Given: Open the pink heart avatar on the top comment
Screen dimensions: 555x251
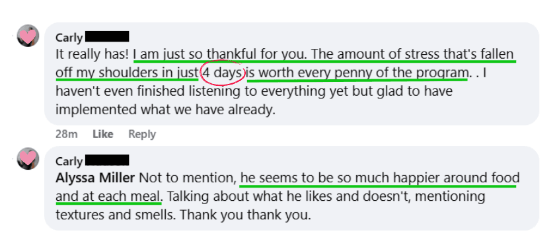Looking at the screenshot, I should 28,36.
